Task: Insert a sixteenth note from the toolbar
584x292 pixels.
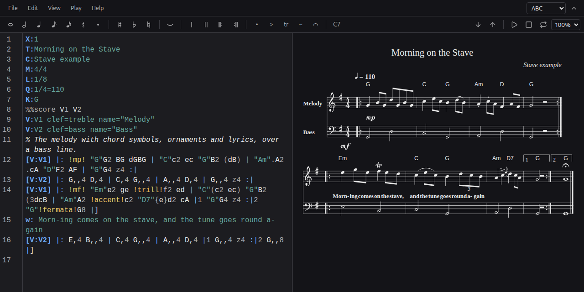Action: [68, 25]
